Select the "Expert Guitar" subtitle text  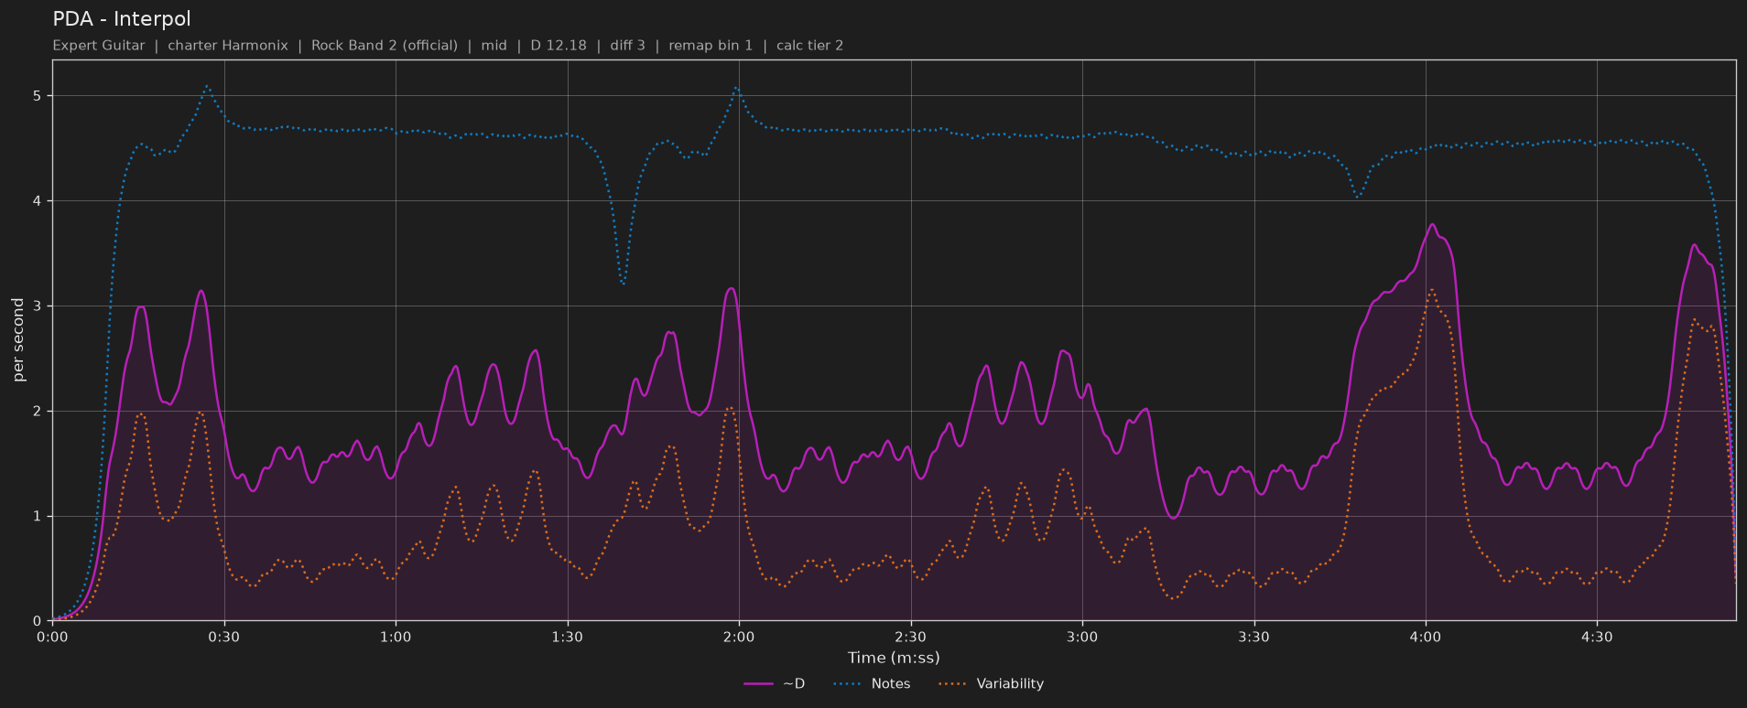pyautogui.click(x=99, y=45)
